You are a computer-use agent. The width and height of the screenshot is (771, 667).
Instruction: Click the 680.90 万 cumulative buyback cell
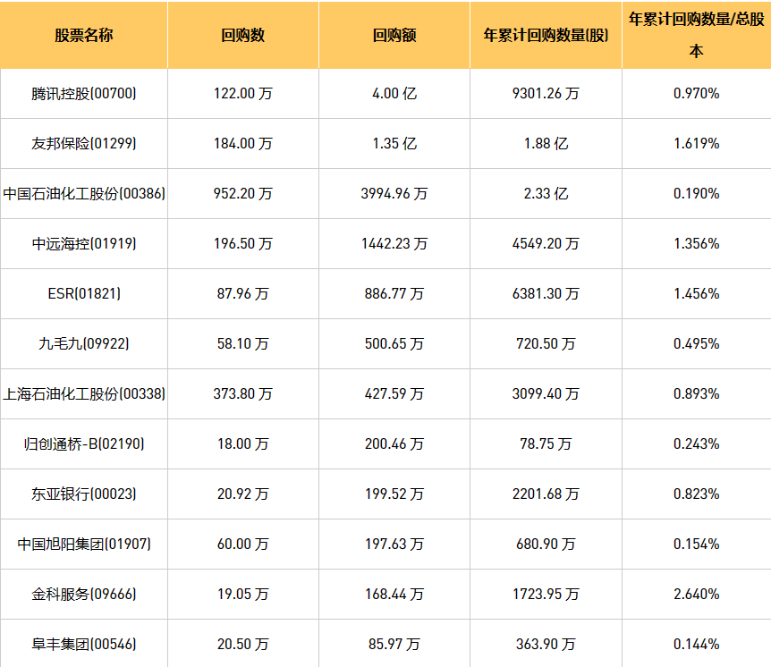pos(546,545)
